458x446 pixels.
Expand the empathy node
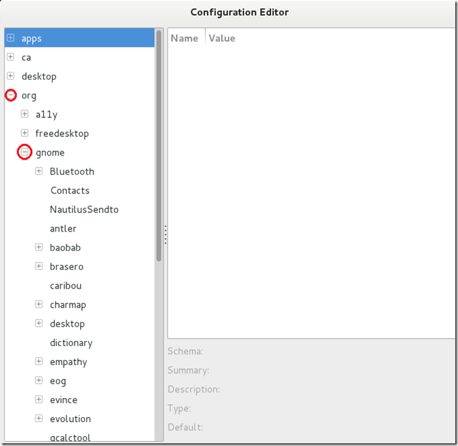click(x=38, y=361)
